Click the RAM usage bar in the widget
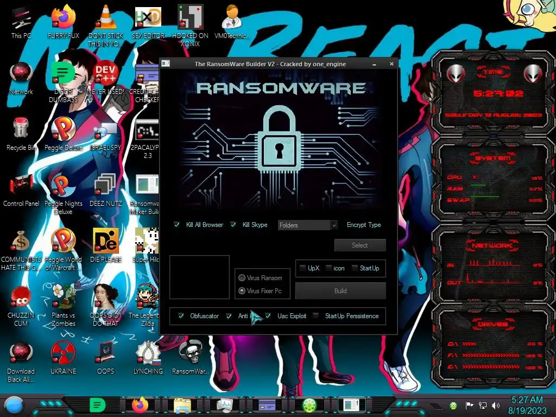This screenshot has height=417, width=556. (x=478, y=186)
